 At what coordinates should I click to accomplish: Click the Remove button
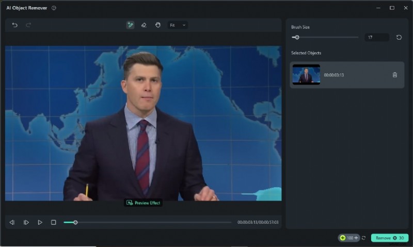click(389, 238)
